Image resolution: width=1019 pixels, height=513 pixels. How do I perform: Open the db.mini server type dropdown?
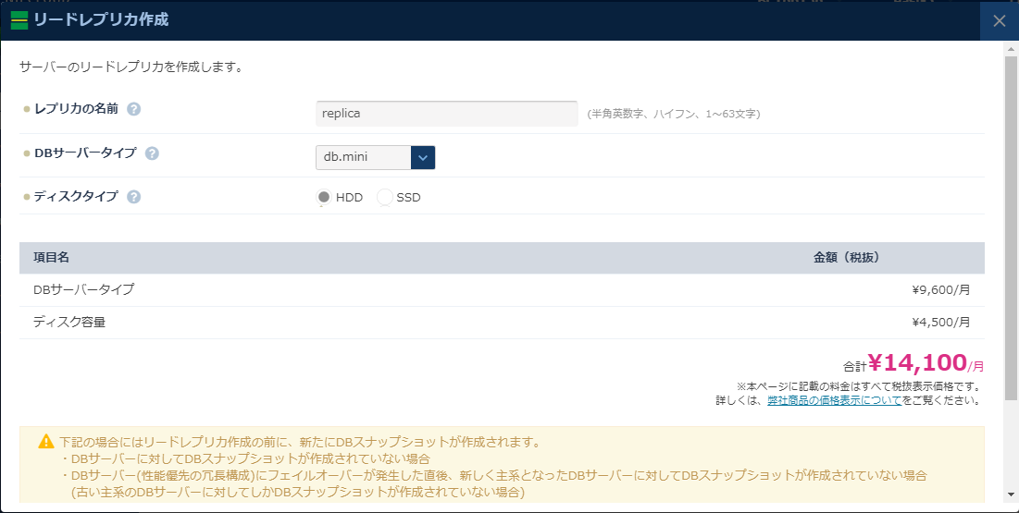pos(363,157)
